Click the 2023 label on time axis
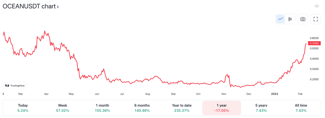This screenshot has height=118, width=325. point(275,94)
